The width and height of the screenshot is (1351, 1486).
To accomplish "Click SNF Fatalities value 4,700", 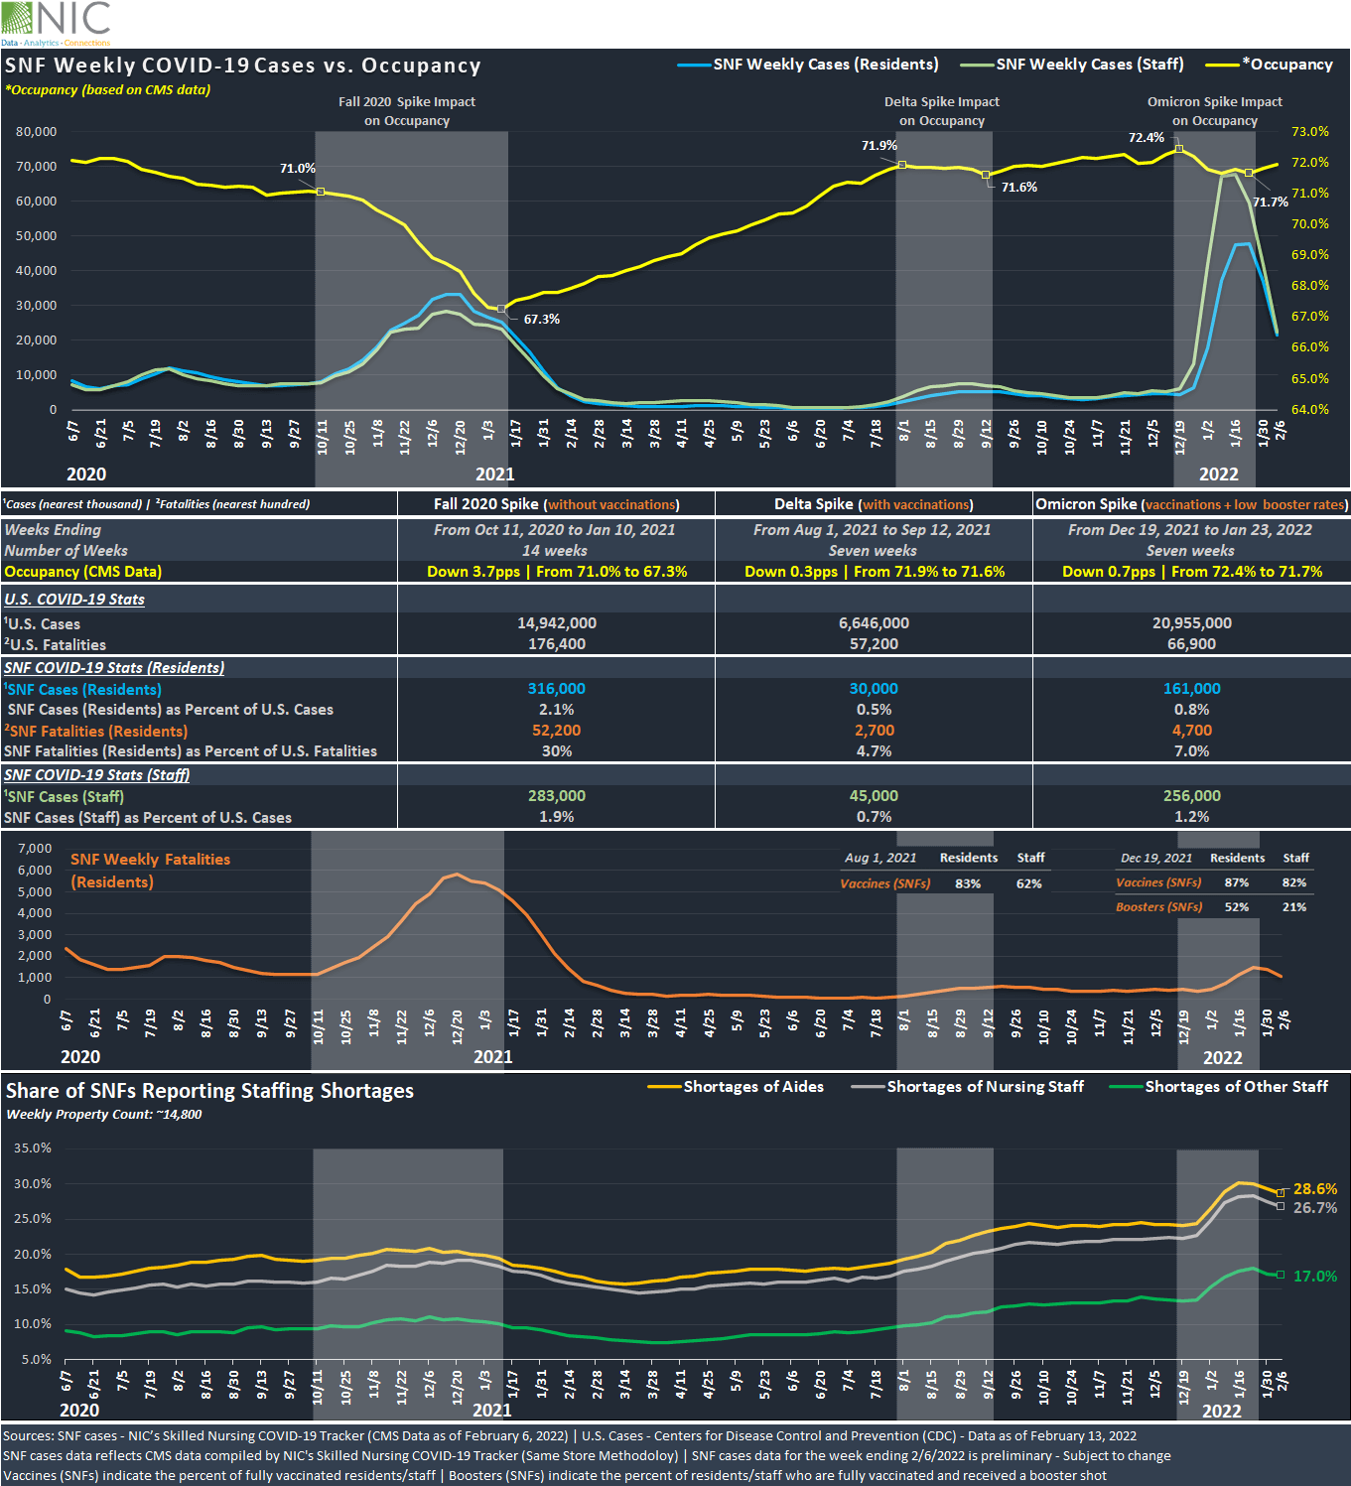I will 1192,731.
